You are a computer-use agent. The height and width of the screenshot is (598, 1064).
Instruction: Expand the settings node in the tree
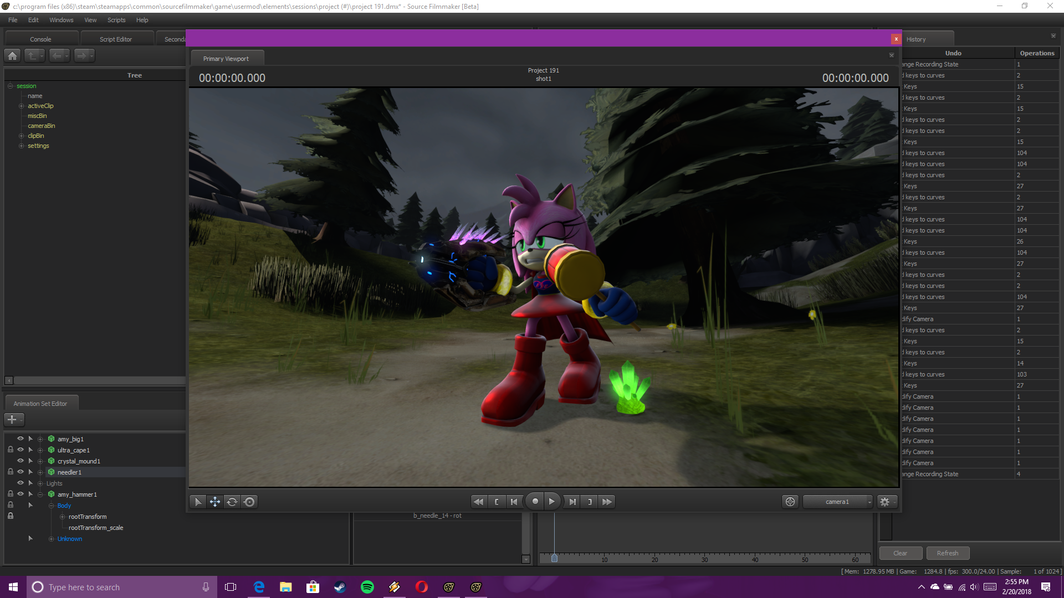pyautogui.click(x=21, y=146)
